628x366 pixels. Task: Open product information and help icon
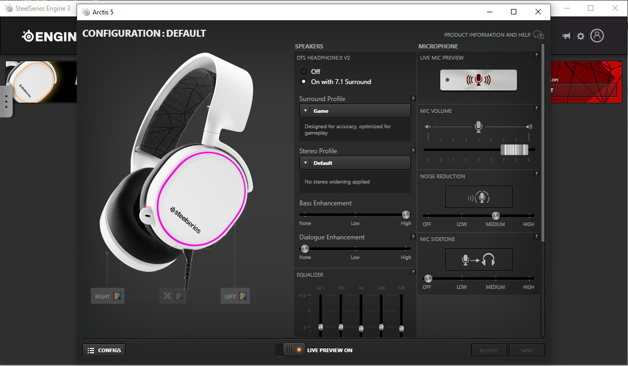(538, 35)
